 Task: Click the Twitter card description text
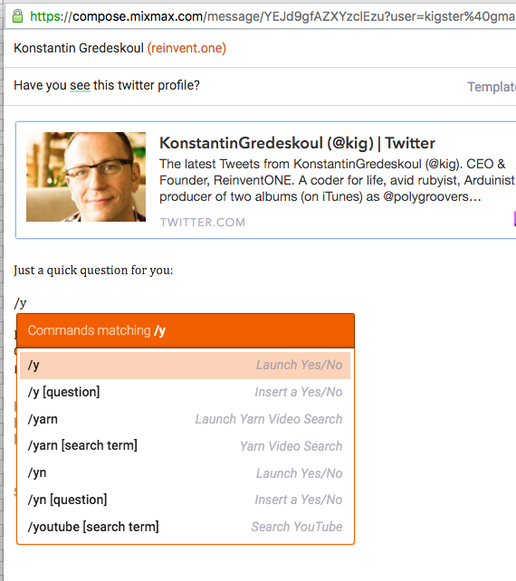(337, 180)
